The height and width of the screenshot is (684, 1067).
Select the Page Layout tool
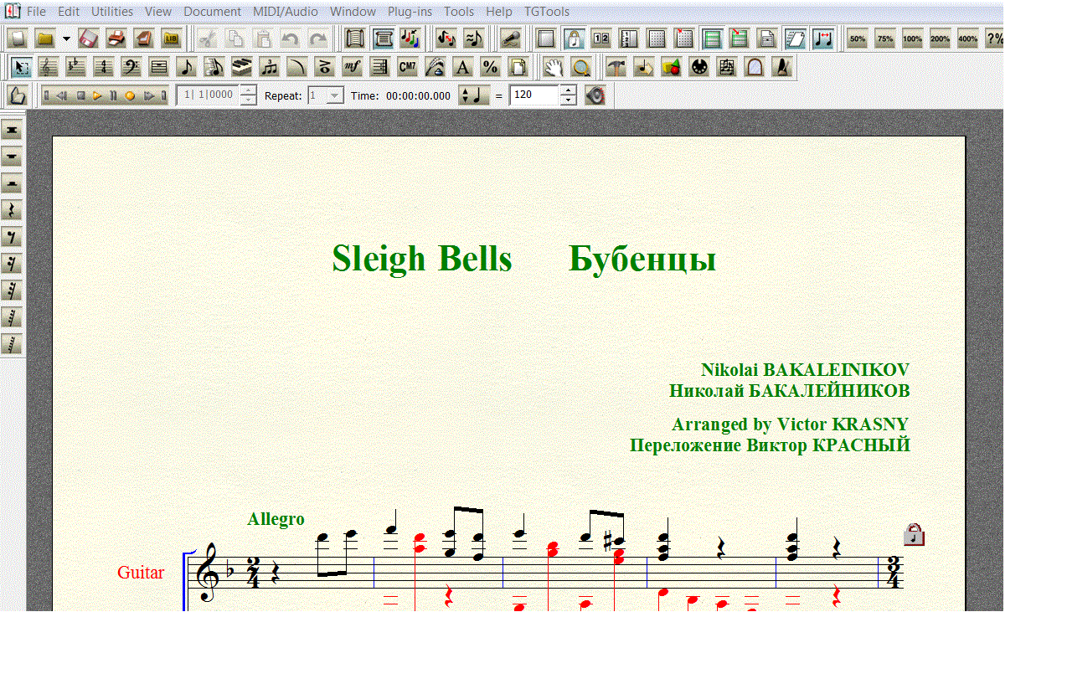click(x=518, y=67)
